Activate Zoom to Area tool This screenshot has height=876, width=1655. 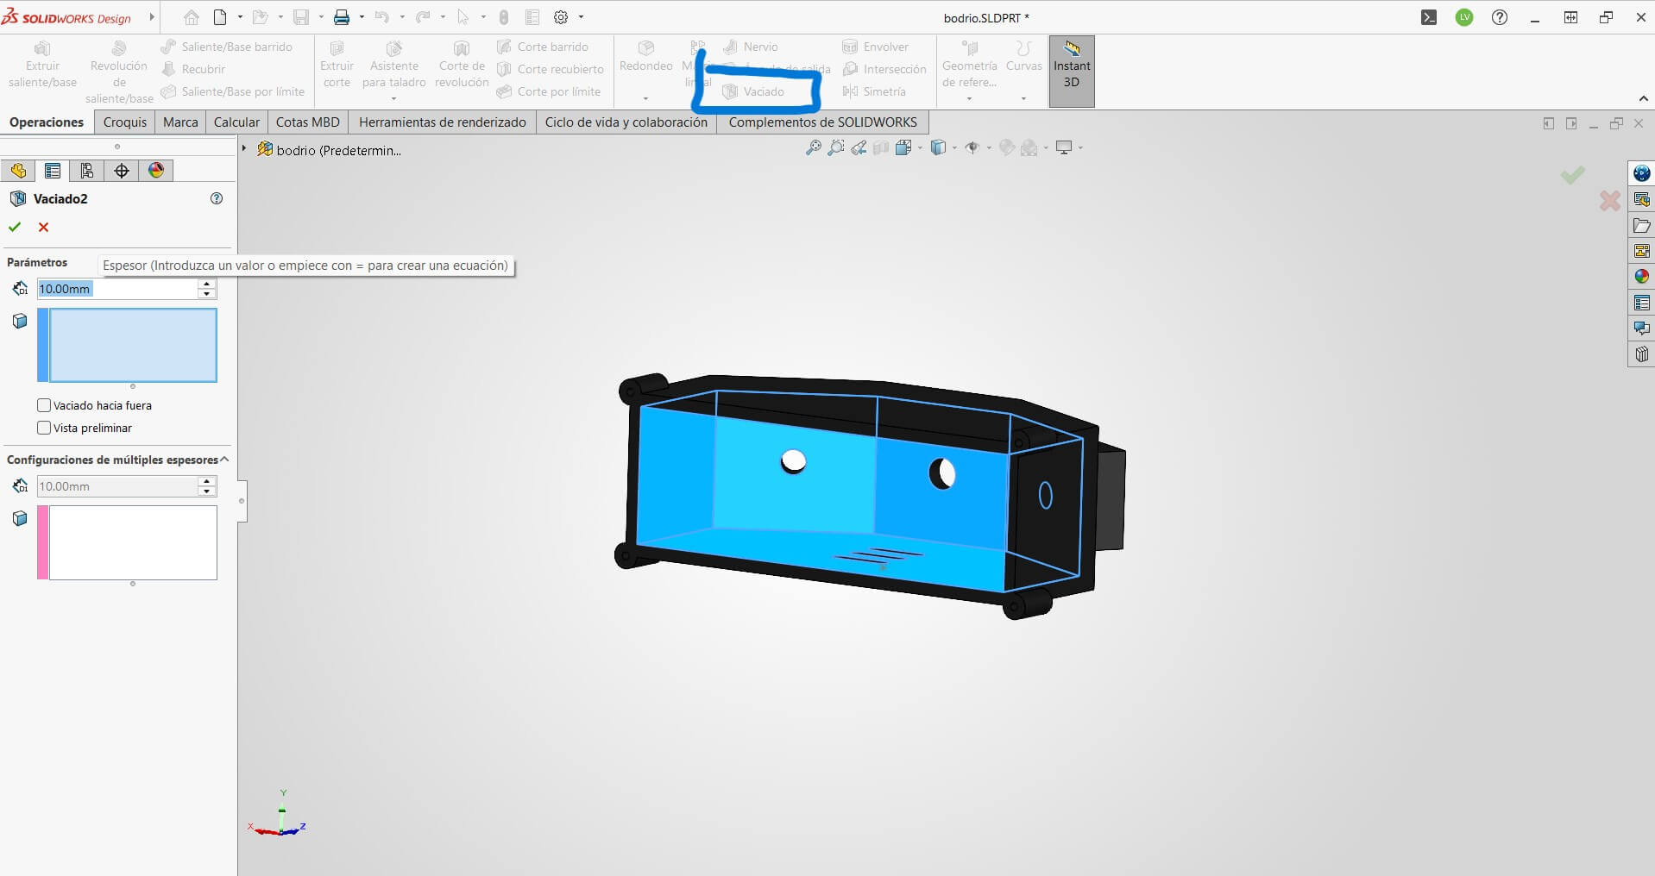[835, 148]
